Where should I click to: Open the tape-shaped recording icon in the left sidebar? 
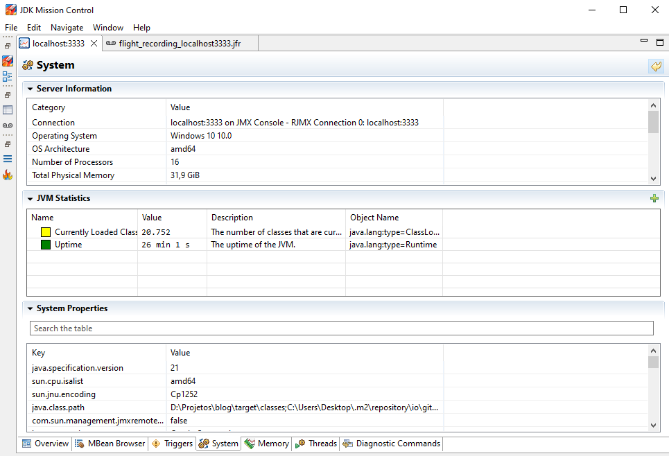coord(8,125)
